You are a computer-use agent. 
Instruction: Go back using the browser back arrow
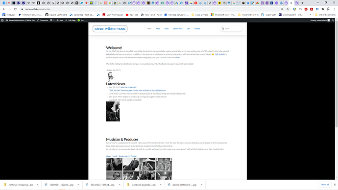tap(4, 9)
